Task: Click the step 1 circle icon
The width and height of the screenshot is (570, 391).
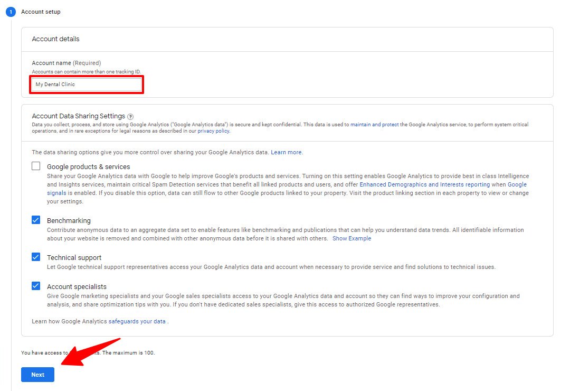Action: tap(11, 12)
